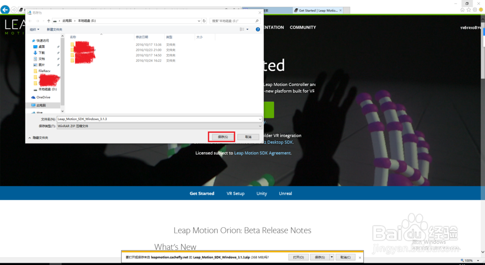Screen dimensions: 485x265
Task: Open the 100% zoom level control
Action: [x=469, y=261]
